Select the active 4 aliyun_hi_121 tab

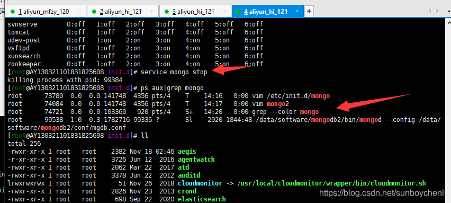click(x=267, y=12)
